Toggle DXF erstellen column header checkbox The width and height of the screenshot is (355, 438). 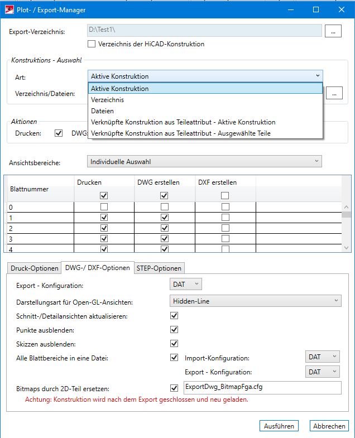(x=225, y=196)
